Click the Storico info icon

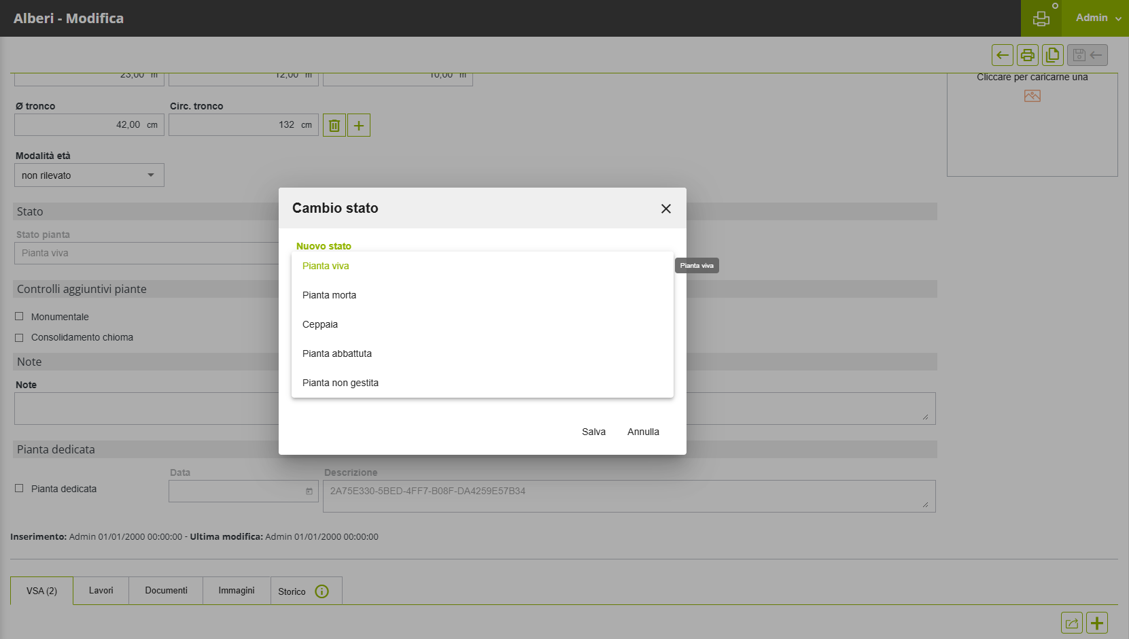click(322, 591)
